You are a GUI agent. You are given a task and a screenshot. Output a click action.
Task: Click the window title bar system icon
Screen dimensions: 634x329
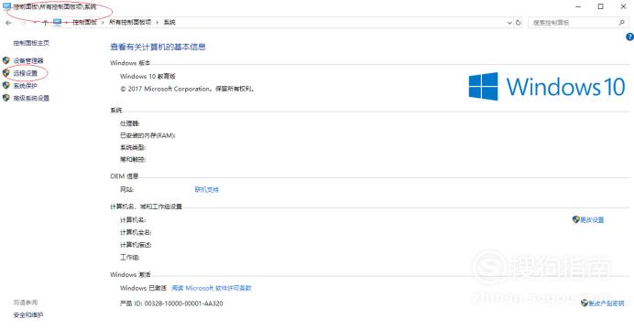(x=6, y=6)
